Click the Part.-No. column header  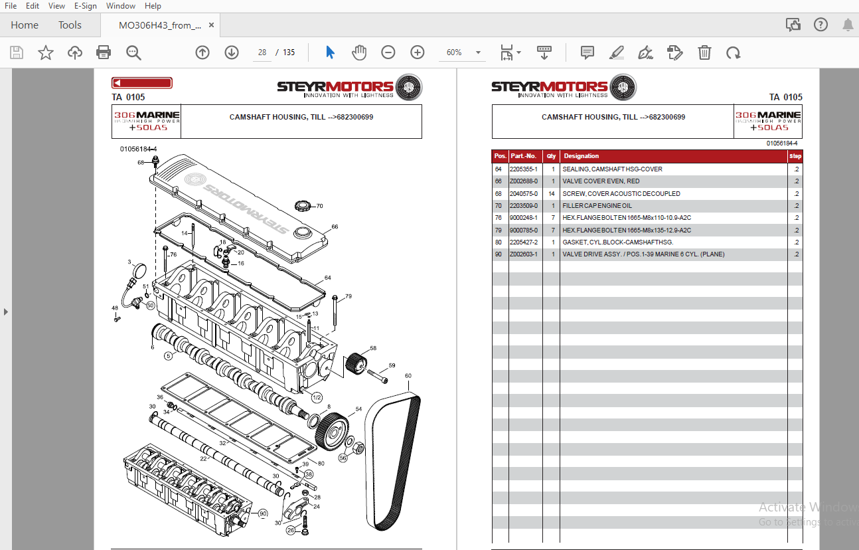tap(523, 156)
